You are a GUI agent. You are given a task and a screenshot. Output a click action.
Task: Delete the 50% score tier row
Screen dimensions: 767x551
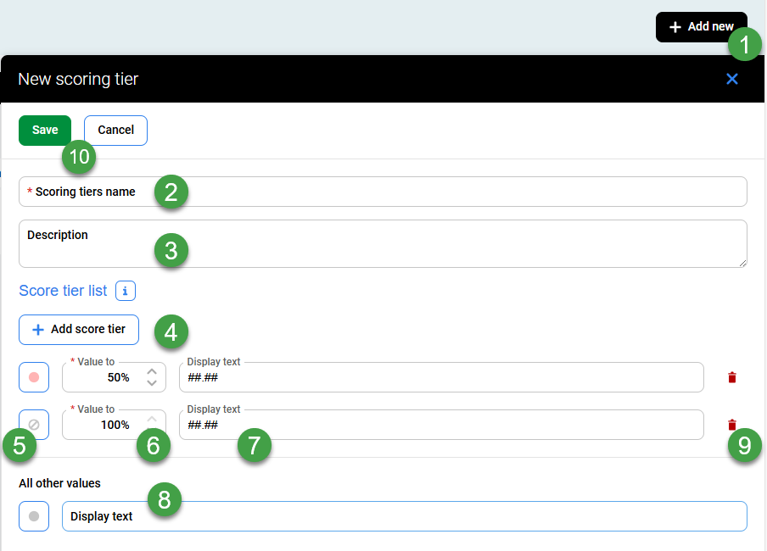732,378
